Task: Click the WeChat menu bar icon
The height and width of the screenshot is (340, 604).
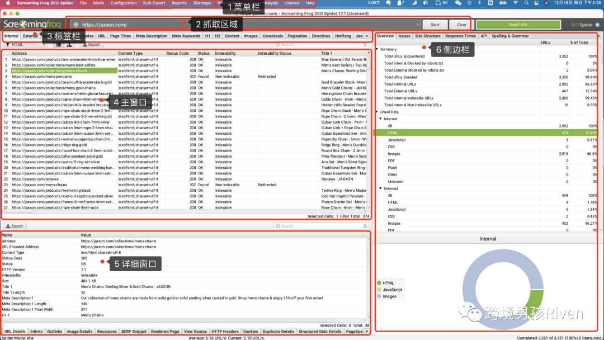Action: [x=458, y=3]
